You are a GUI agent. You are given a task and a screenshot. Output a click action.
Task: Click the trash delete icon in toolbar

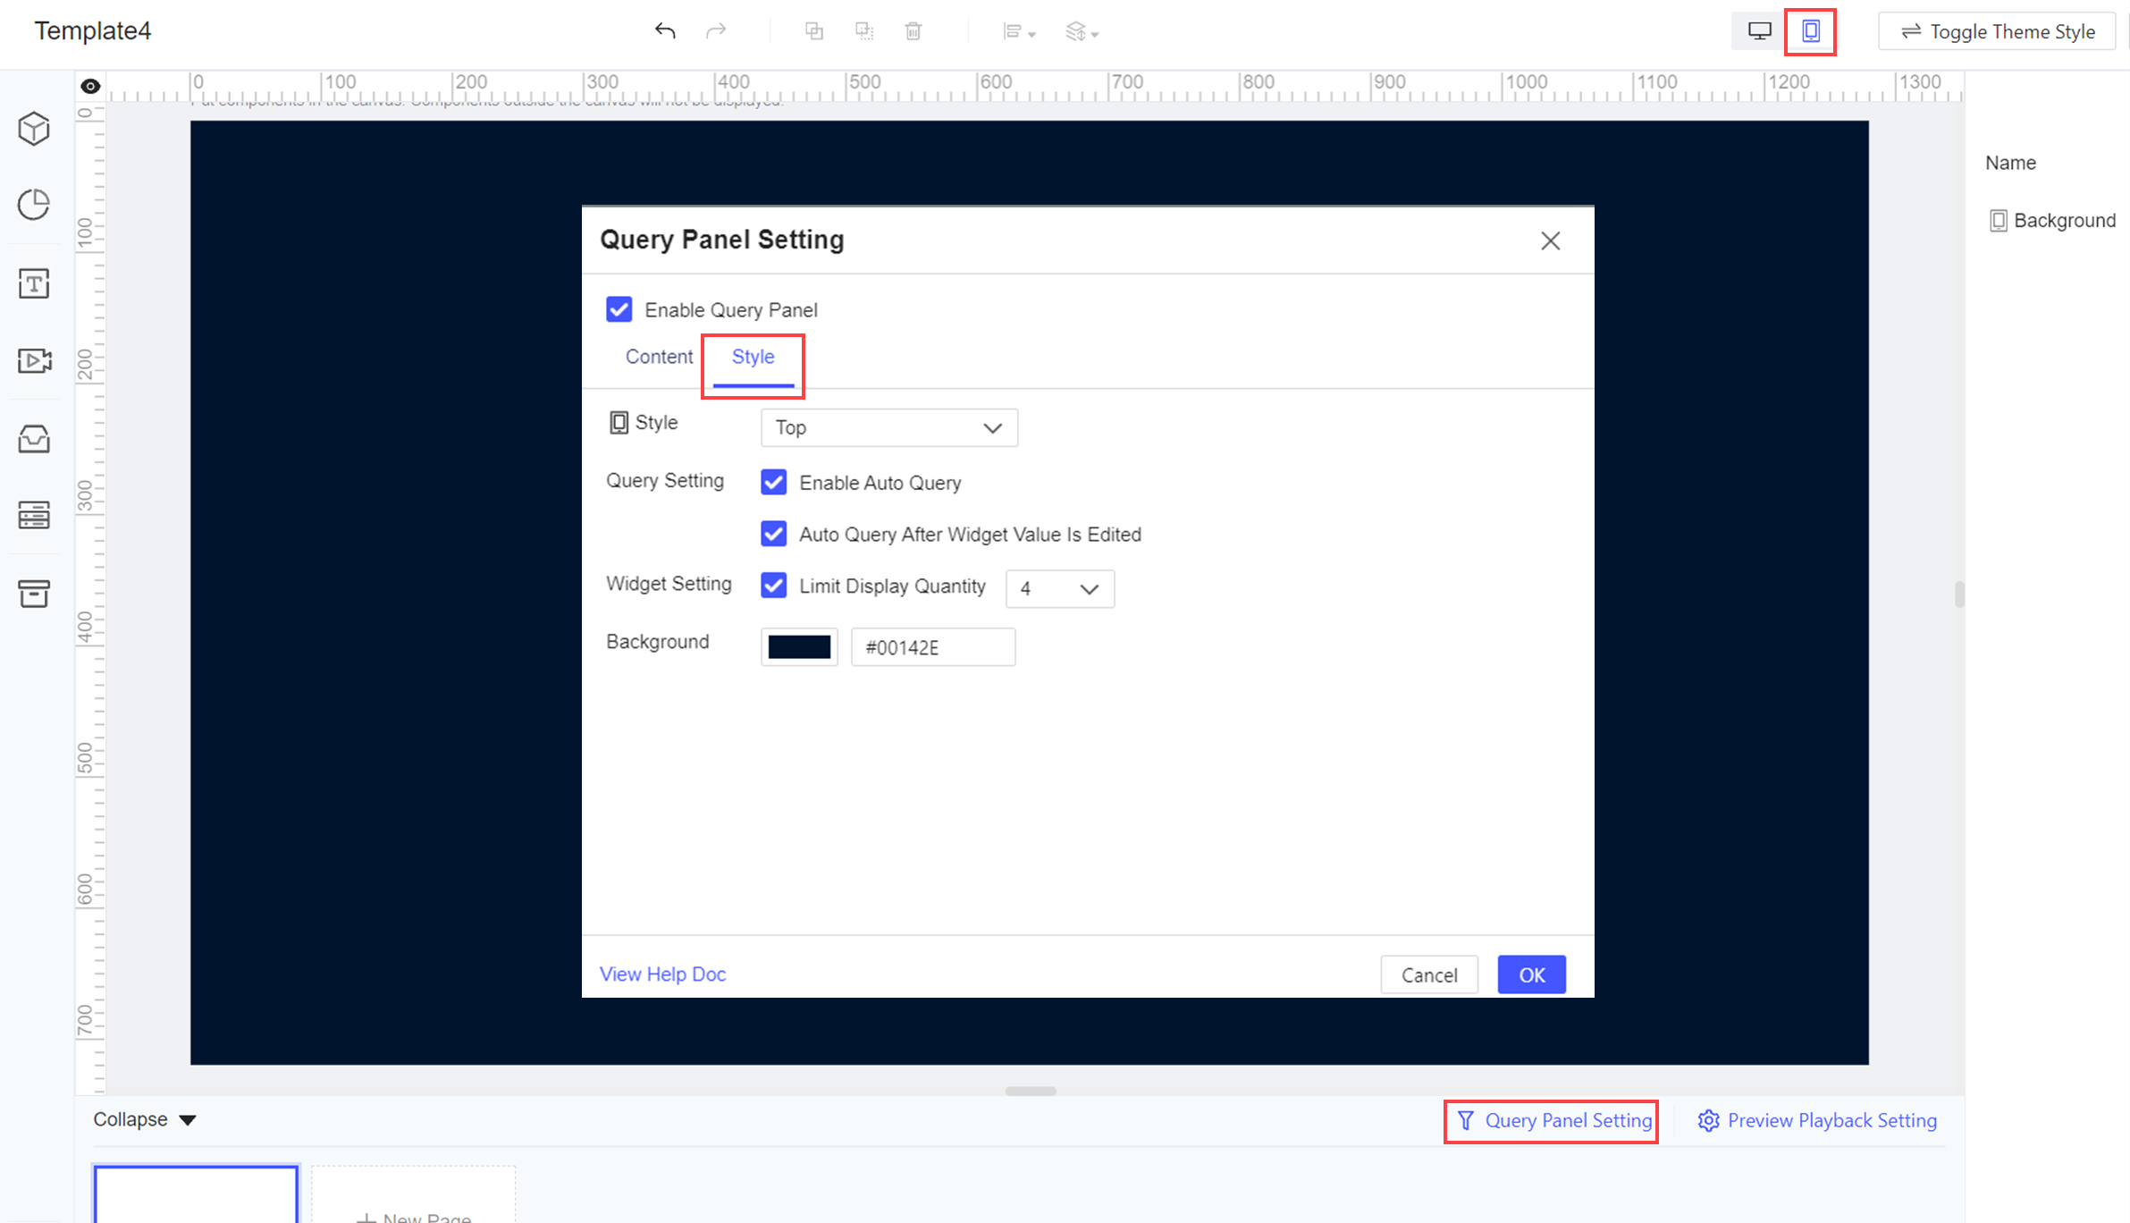(x=913, y=31)
